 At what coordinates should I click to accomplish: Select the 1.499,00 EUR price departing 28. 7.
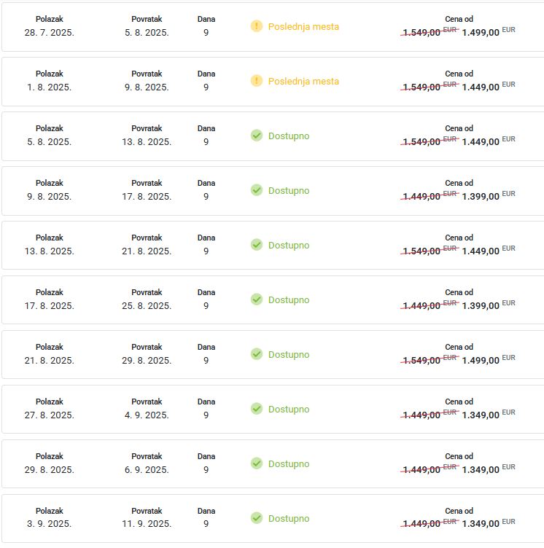coord(489,32)
